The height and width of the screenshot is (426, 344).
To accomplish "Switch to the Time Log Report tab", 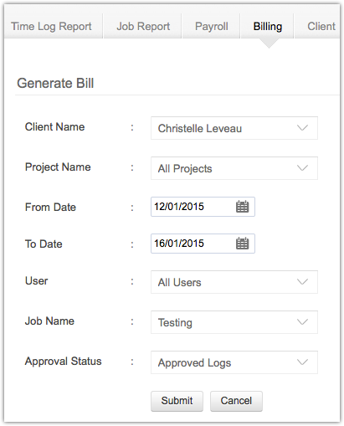I will tap(53, 26).
